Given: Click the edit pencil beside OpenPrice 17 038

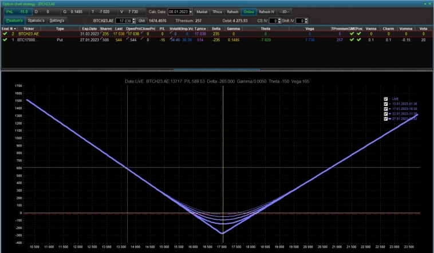Looking at the screenshot, I should tap(128, 33).
